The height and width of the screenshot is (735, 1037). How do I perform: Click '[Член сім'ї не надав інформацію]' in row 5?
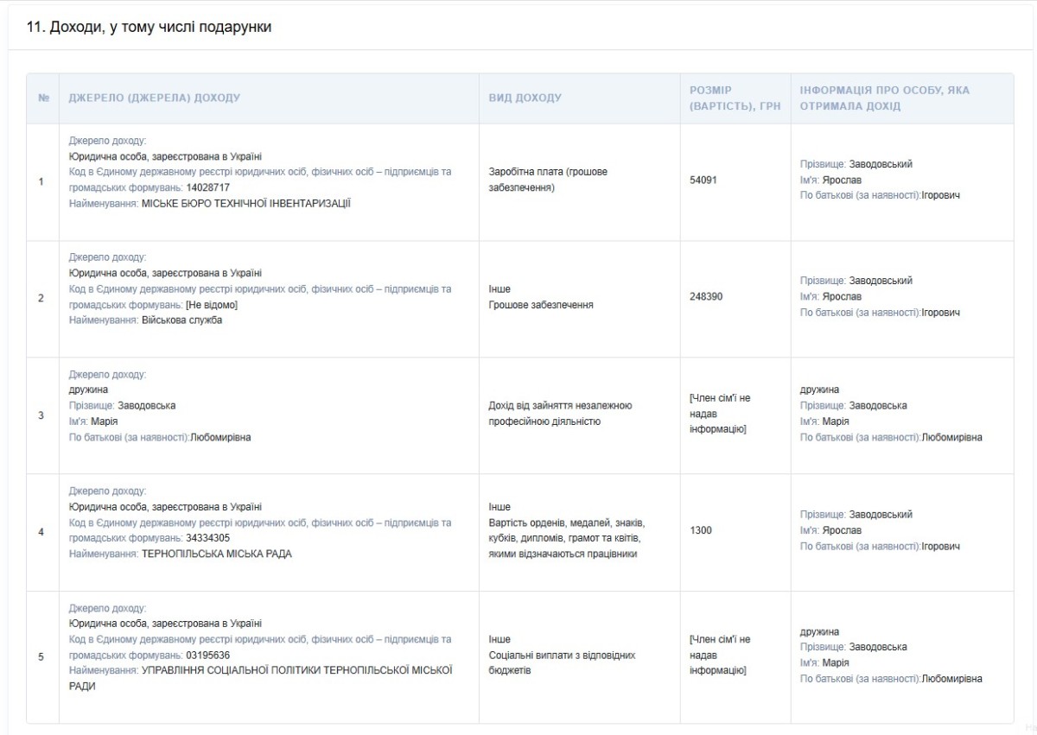click(x=721, y=655)
